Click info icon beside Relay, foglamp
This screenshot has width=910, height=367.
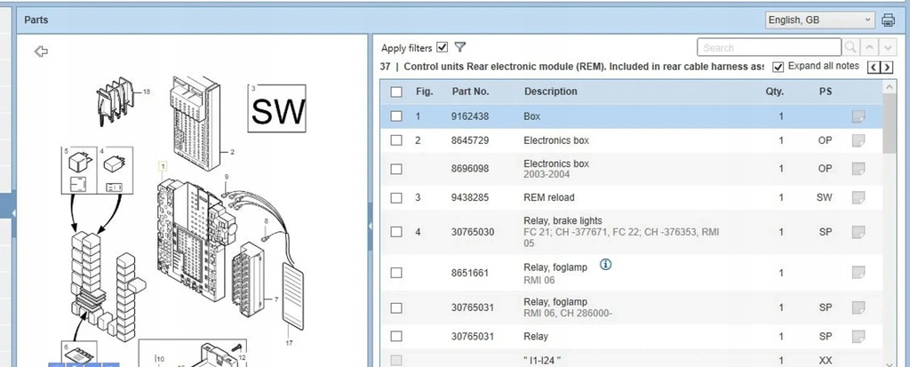click(x=605, y=265)
